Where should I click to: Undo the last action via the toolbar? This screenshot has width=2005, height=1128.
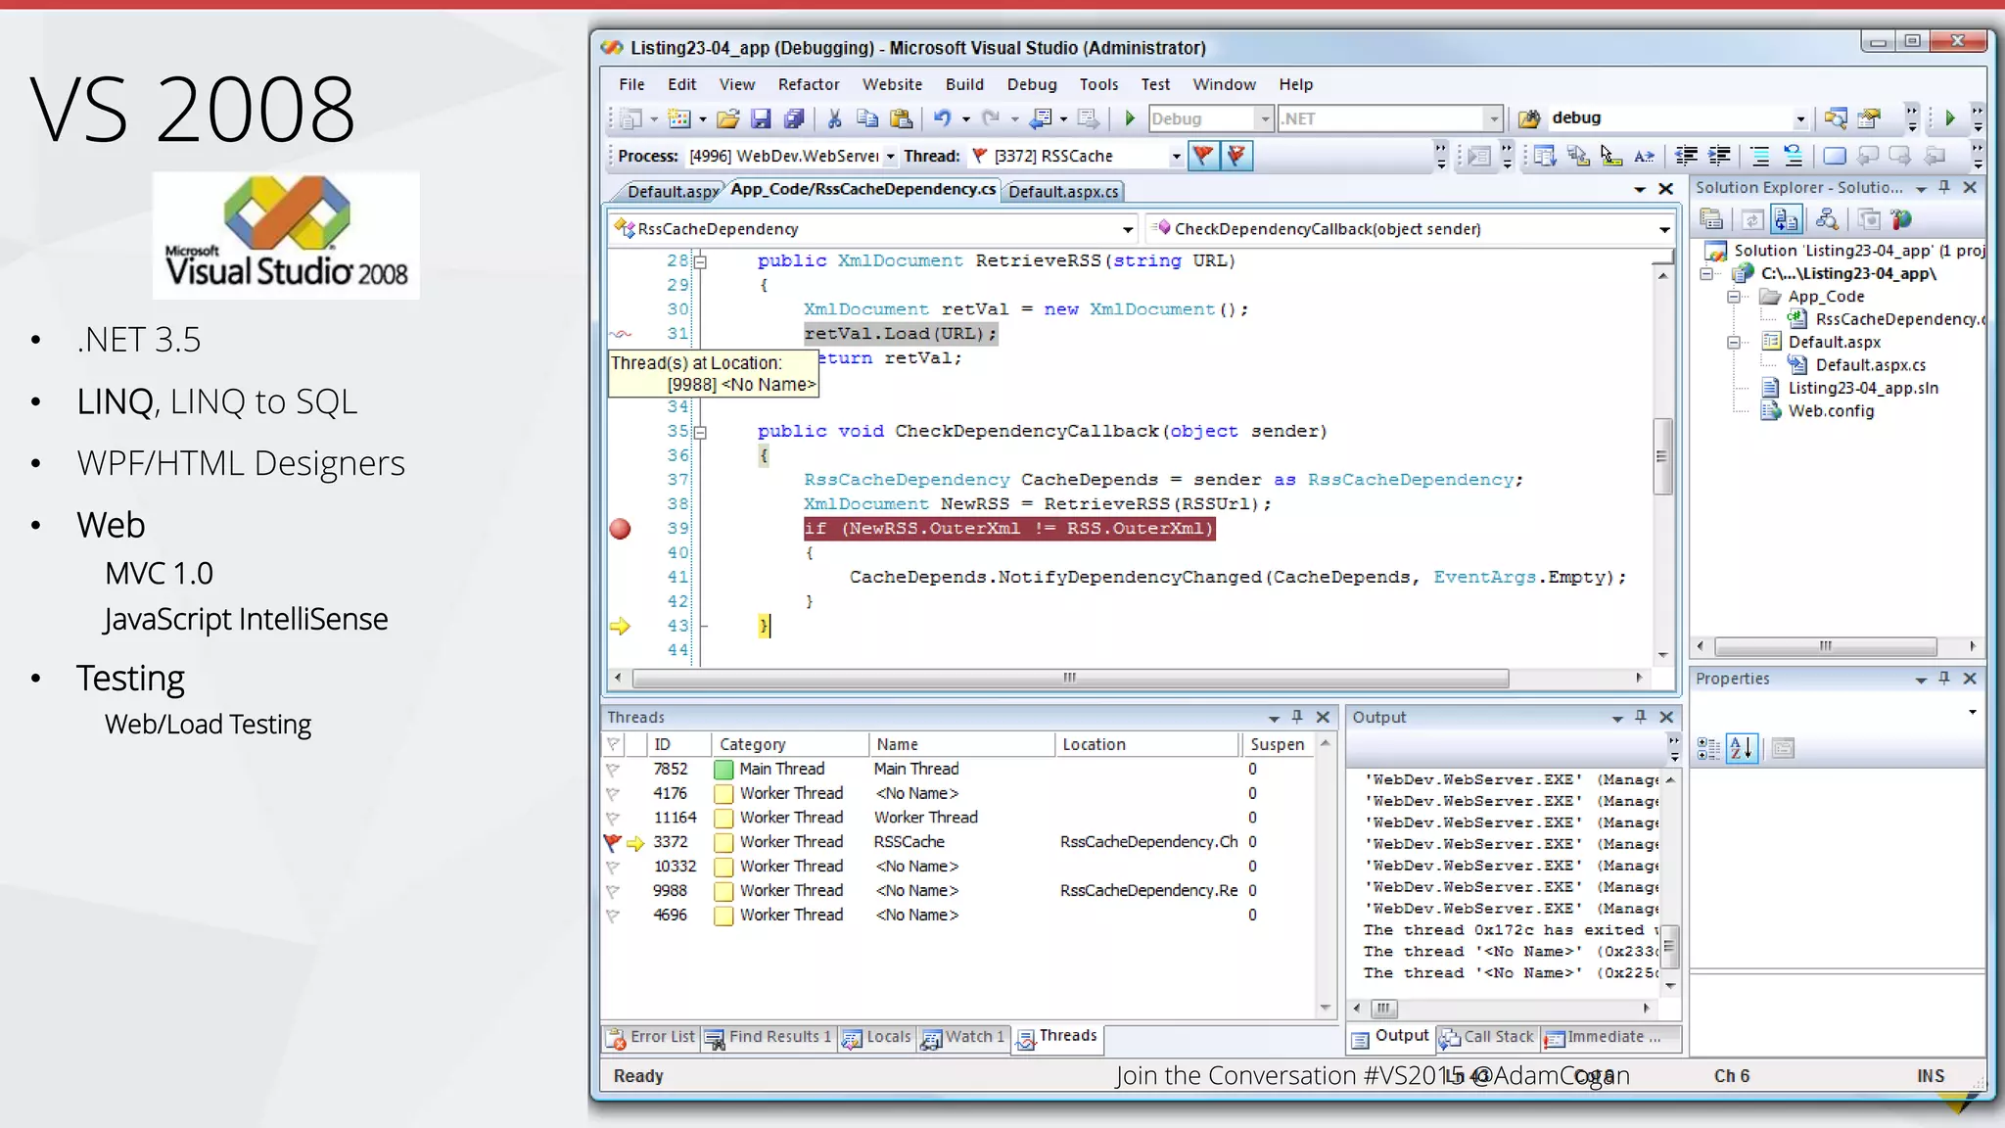942,118
